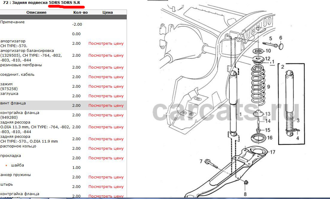Click the Цена column header

[x=108, y=13]
